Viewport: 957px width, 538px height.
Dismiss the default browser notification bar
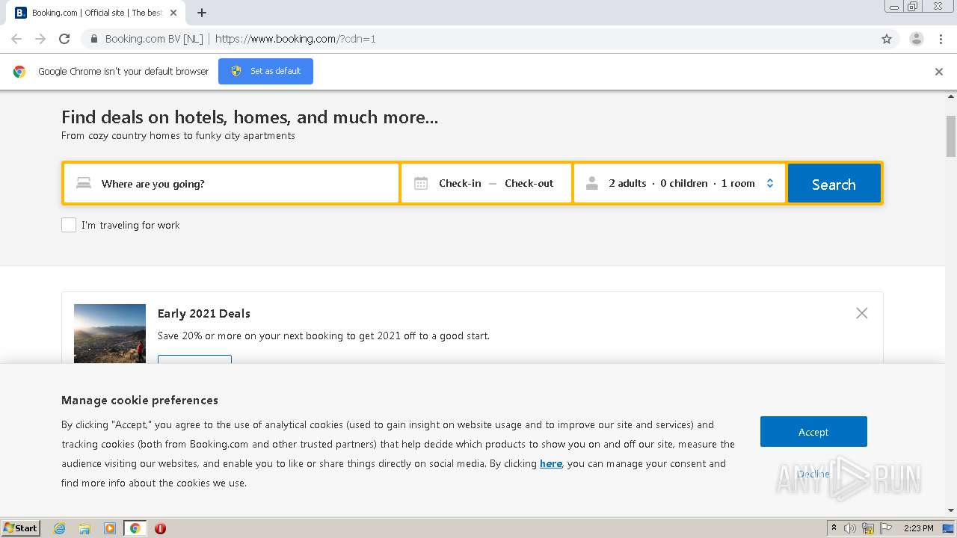(x=938, y=72)
